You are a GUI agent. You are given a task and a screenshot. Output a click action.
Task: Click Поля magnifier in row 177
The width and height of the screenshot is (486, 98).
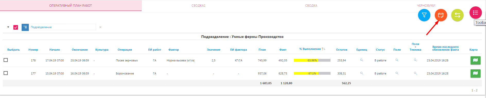point(397,73)
